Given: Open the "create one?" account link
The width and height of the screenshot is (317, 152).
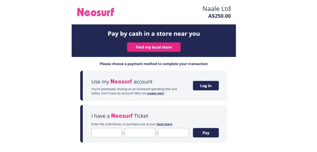Looking at the screenshot, I should click(155, 93).
